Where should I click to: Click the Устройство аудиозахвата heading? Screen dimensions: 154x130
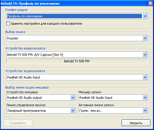25,71
